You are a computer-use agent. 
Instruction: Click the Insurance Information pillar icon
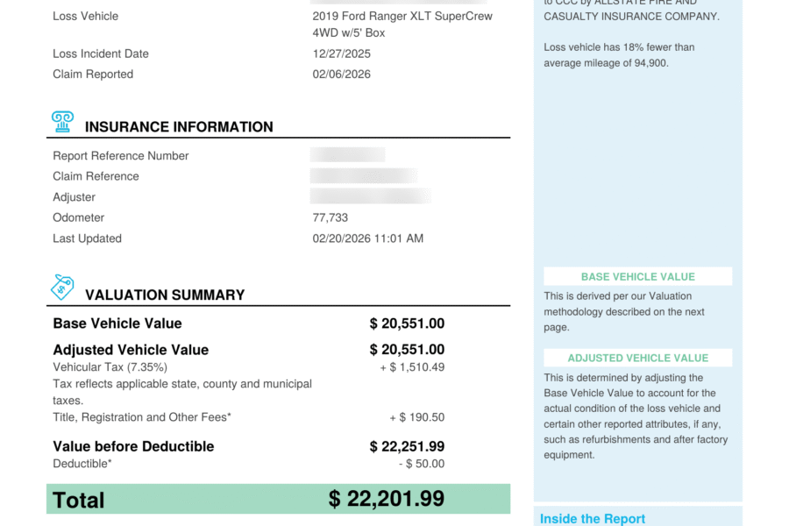[x=62, y=122]
